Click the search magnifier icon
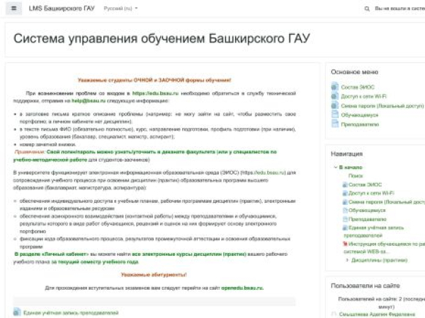The width and height of the screenshot is (425, 318). [x=366, y=9]
